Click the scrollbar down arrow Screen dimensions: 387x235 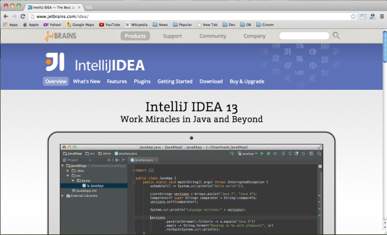pyautogui.click(x=385, y=227)
